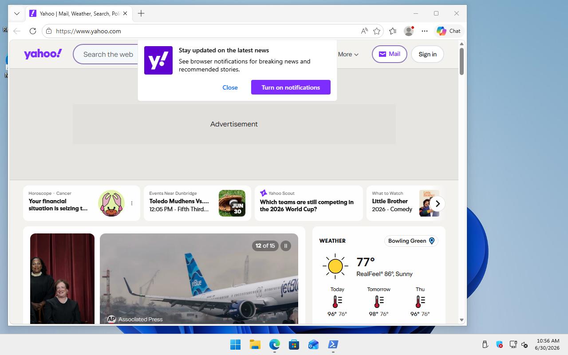
Task: Reload the page with the refresh icon
Action: pos(32,31)
